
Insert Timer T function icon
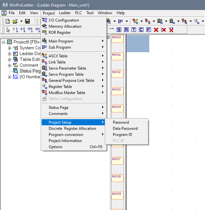133,30
